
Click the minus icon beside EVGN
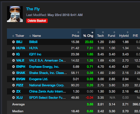tap(14, 79)
